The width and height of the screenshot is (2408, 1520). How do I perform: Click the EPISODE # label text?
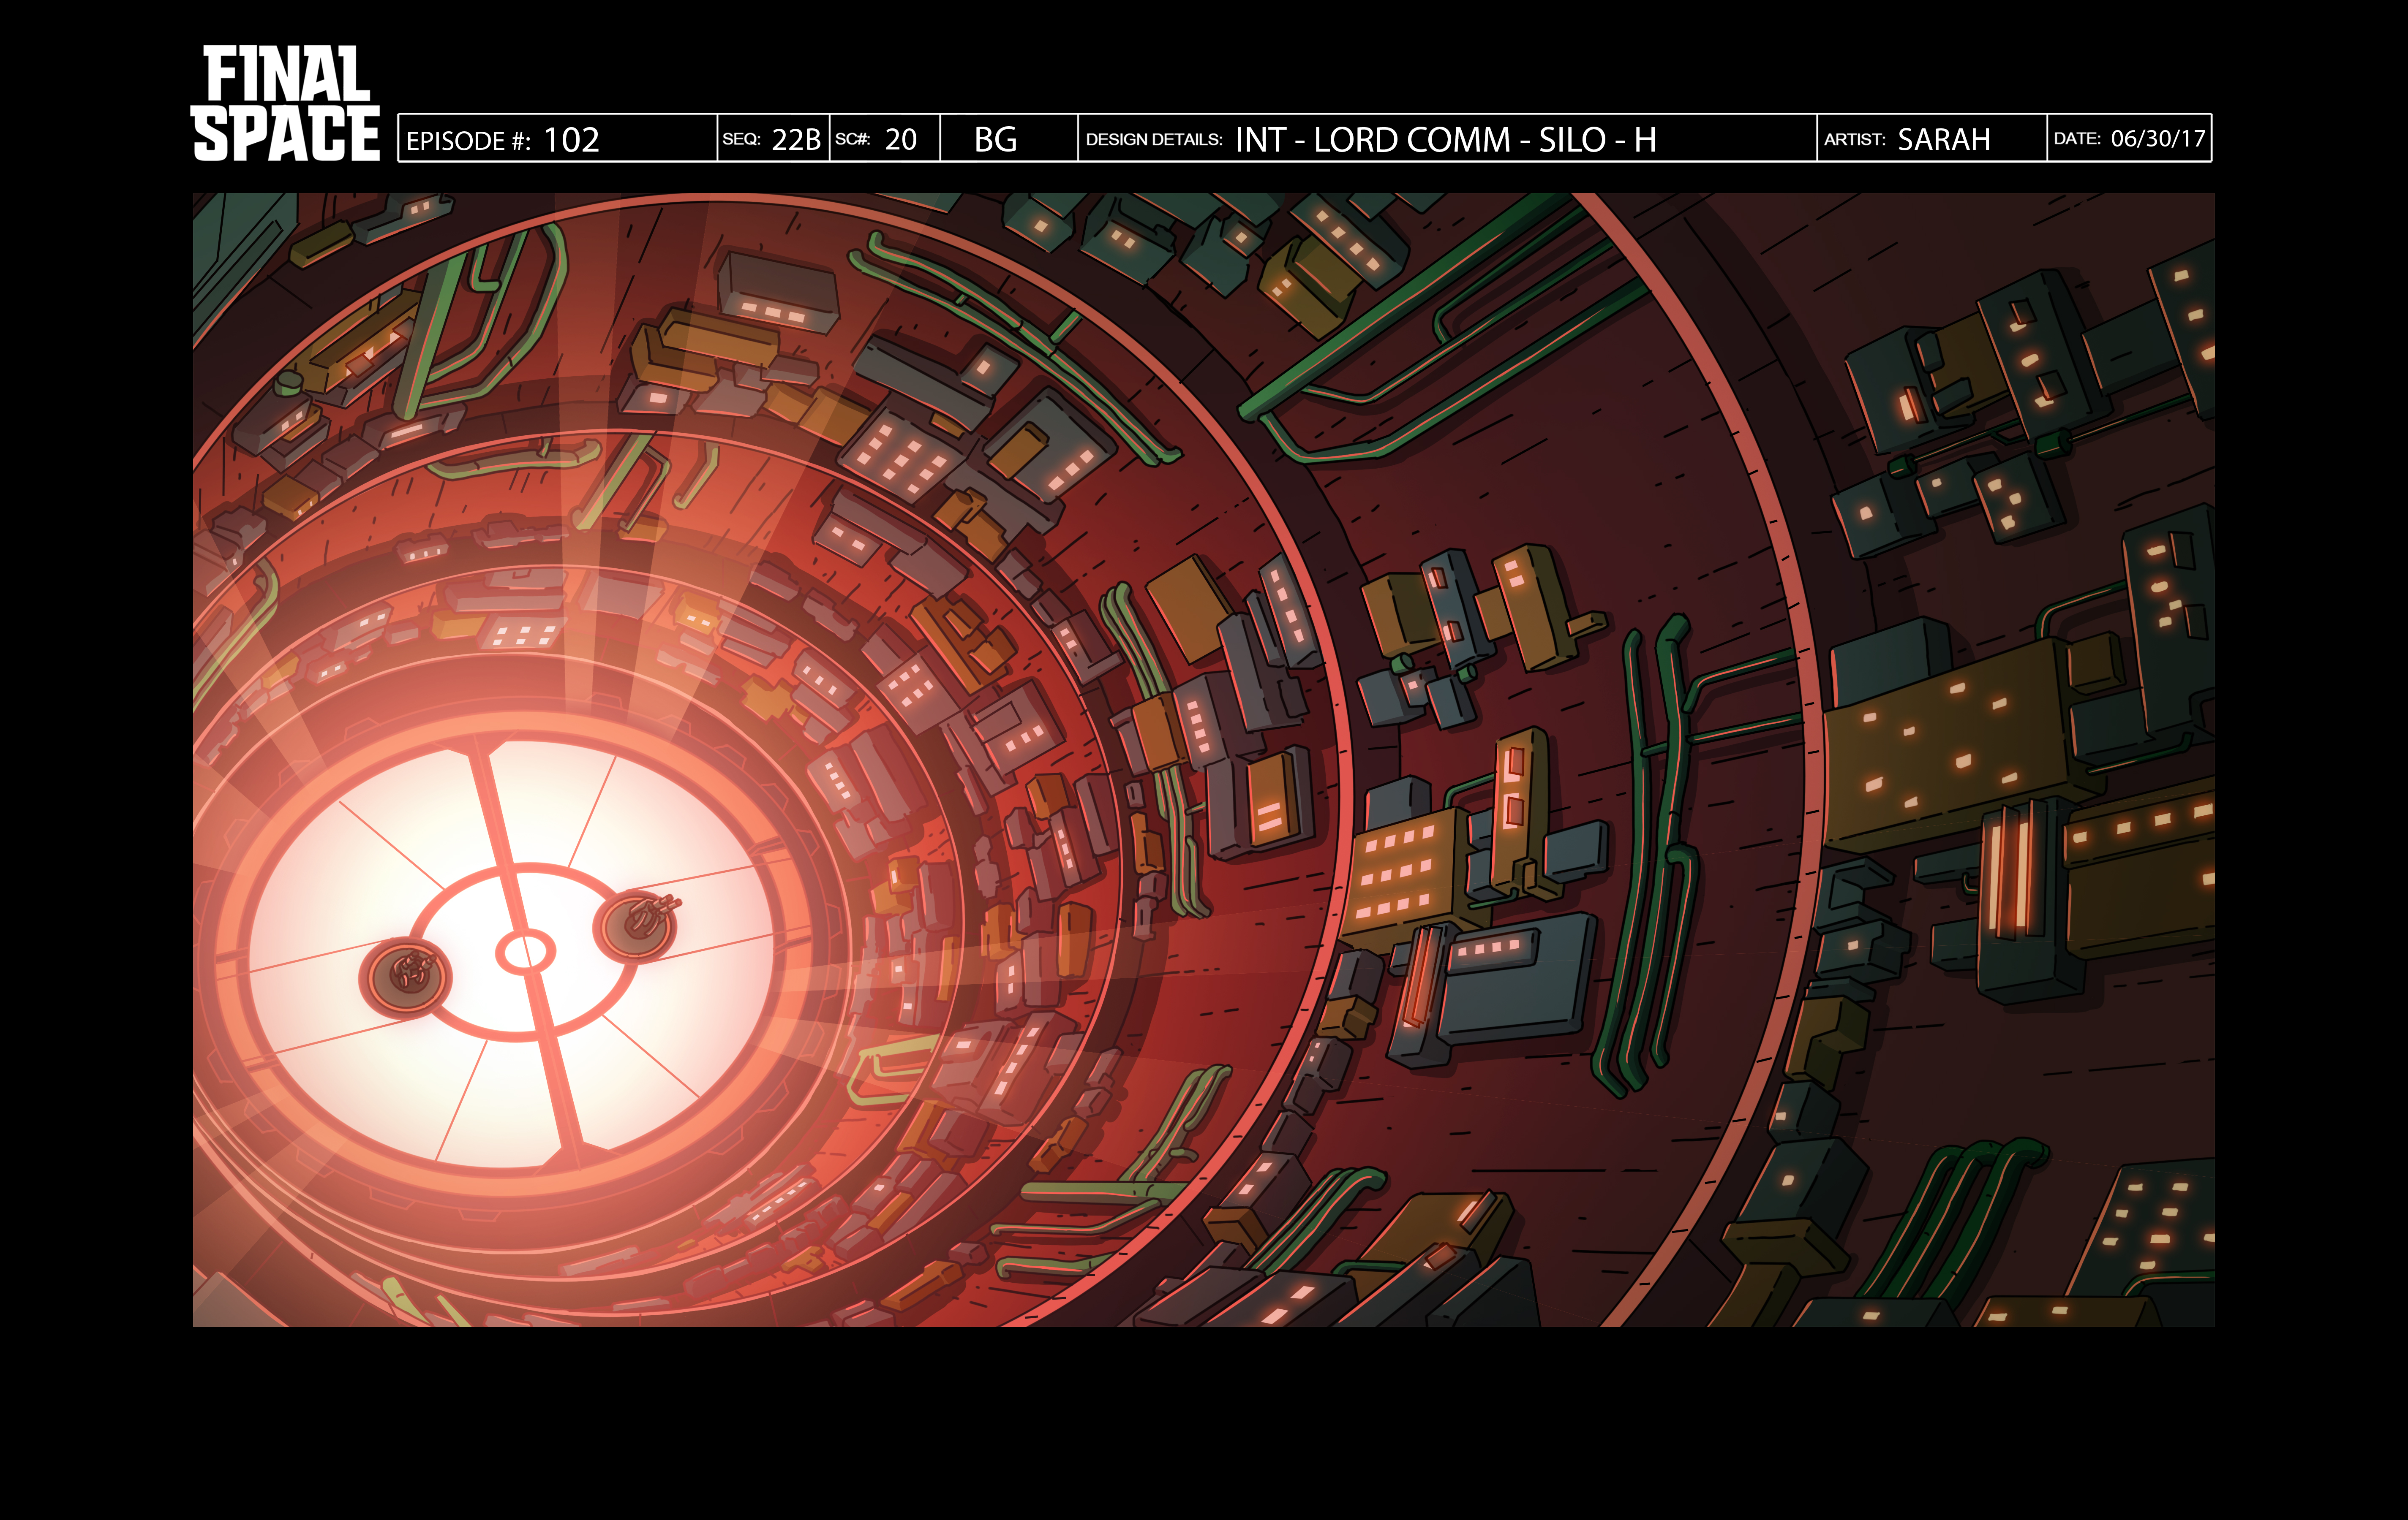[x=468, y=141]
